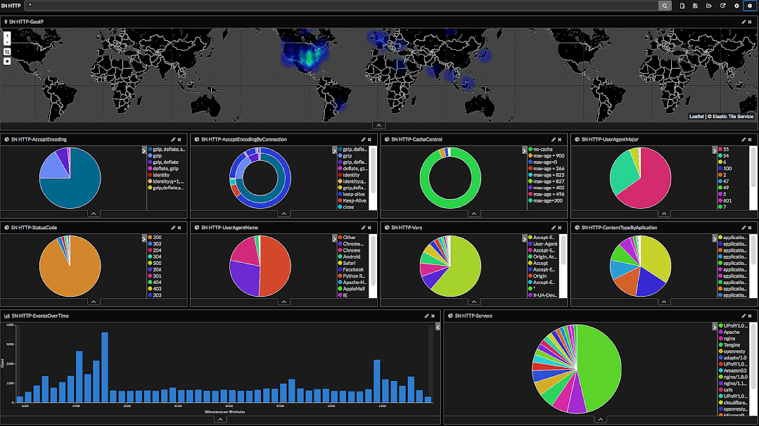Toggle legend of SN HTTP-CacheControl panel
This screenshot has height=426, width=759.
[524, 150]
